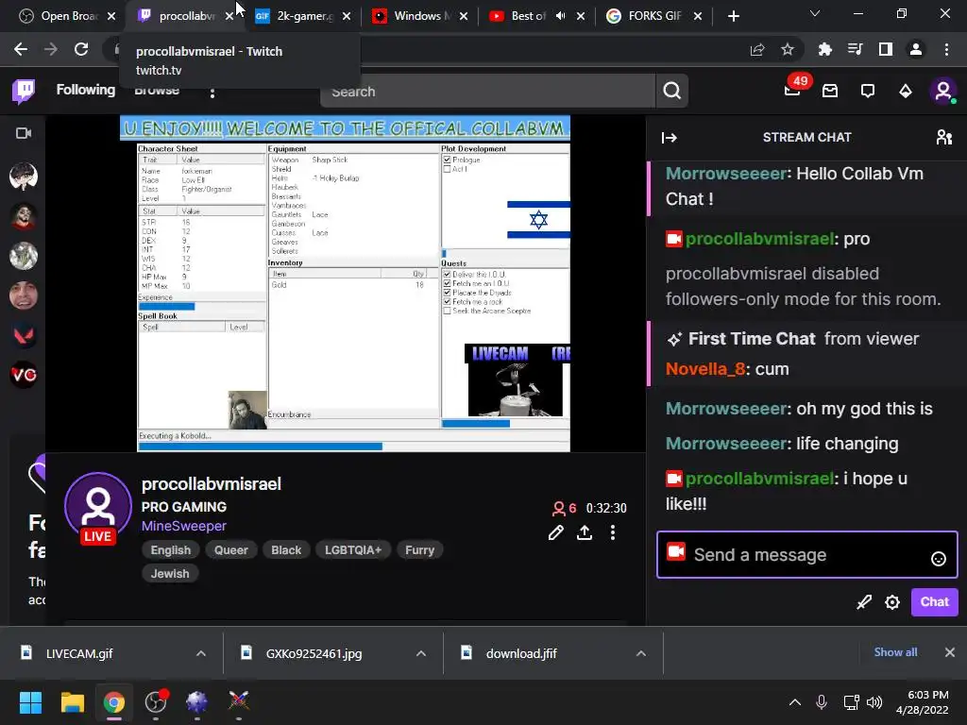Image resolution: width=967 pixels, height=725 pixels.
Task: Open the chat community users list
Action: [943, 138]
